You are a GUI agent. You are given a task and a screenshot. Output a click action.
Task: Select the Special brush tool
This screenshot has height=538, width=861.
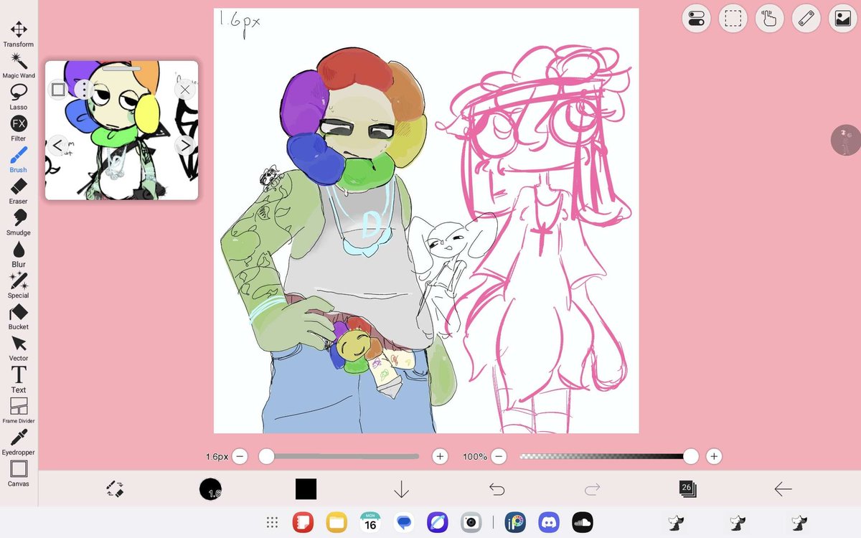coord(19,285)
